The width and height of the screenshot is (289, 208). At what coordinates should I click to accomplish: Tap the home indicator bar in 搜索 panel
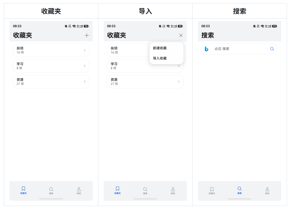coord(239,199)
